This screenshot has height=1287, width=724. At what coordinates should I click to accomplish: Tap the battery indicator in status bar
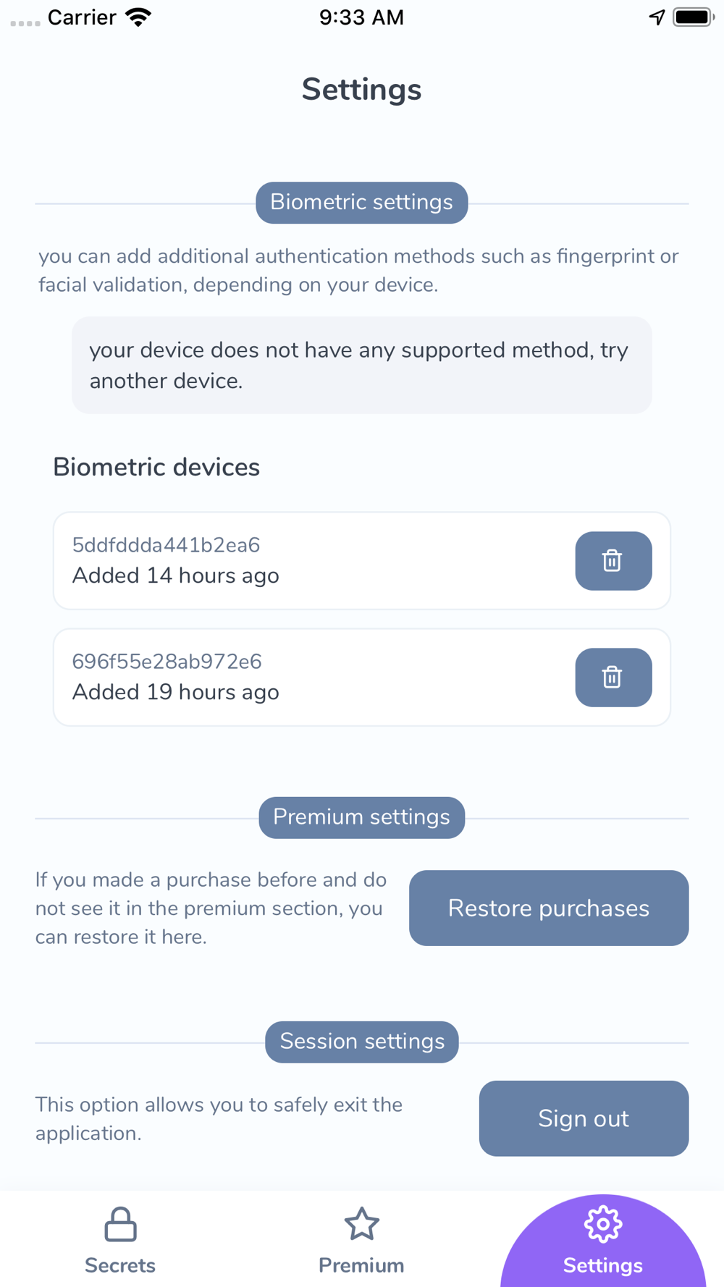click(694, 17)
